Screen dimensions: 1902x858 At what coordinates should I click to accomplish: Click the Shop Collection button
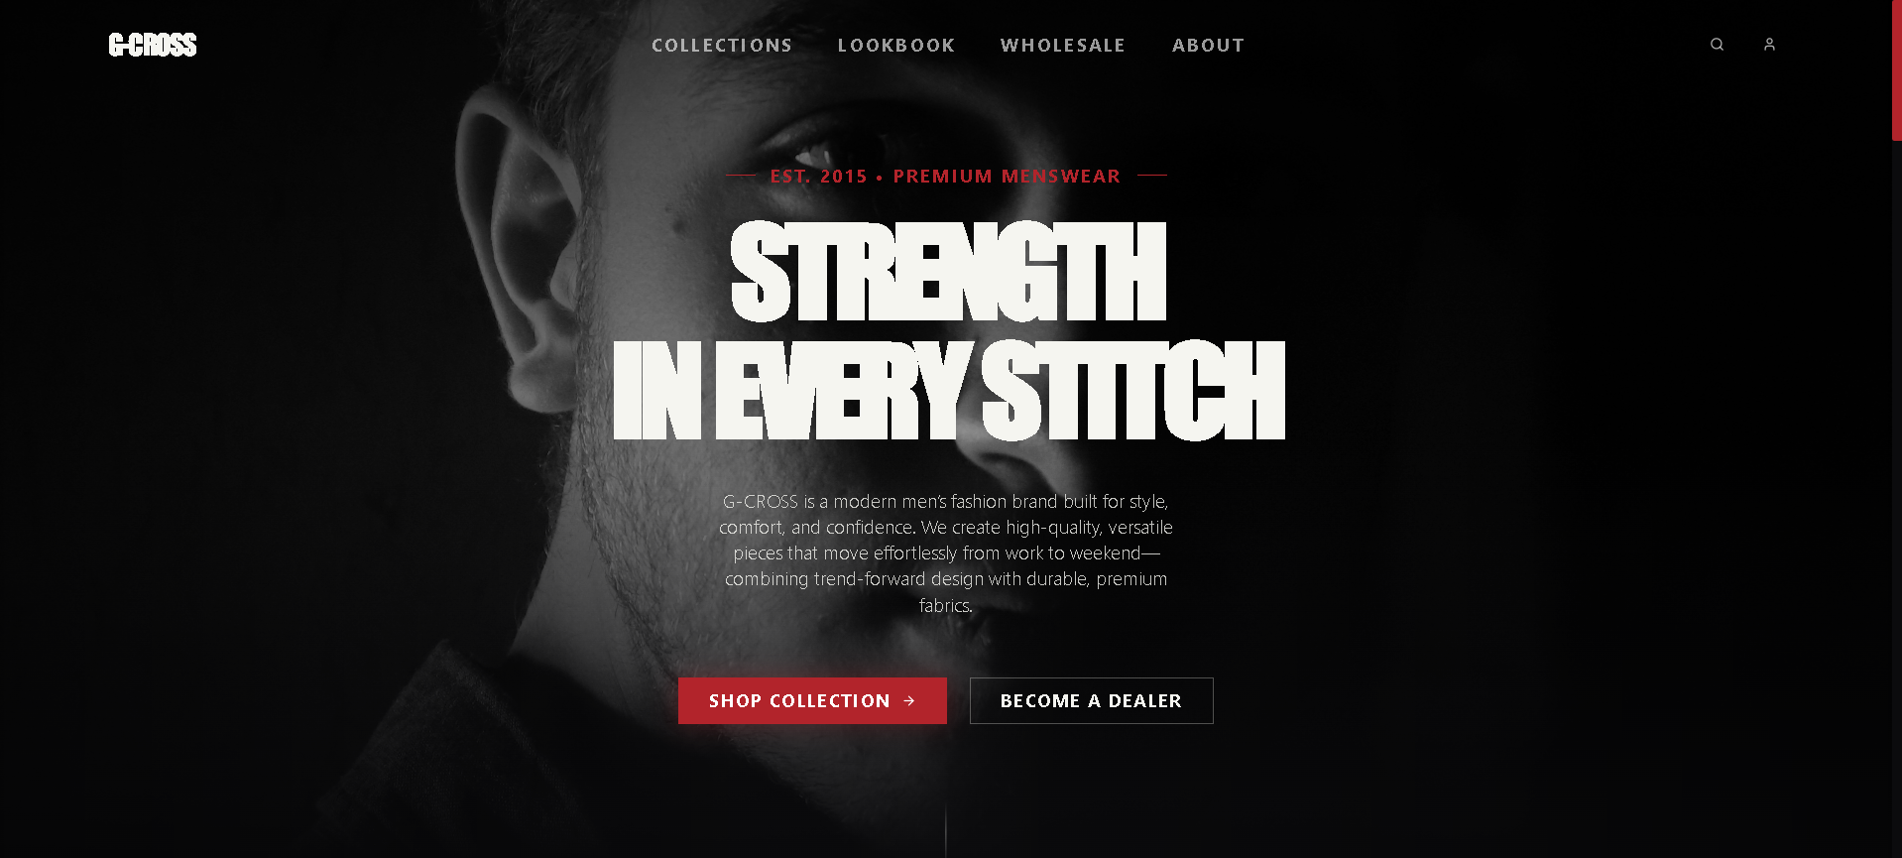pyautogui.click(x=812, y=701)
